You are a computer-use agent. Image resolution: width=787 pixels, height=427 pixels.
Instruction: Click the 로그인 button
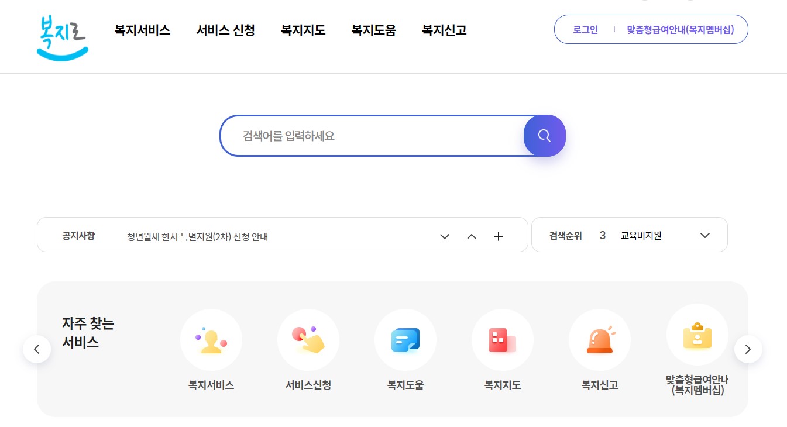coord(584,29)
